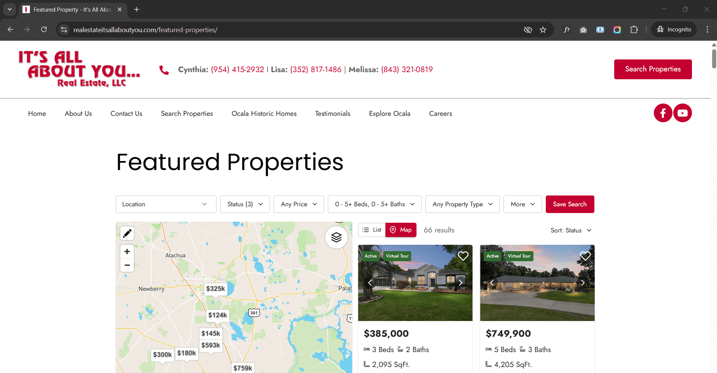
Task: Zoom in on the map
Action: (x=127, y=252)
